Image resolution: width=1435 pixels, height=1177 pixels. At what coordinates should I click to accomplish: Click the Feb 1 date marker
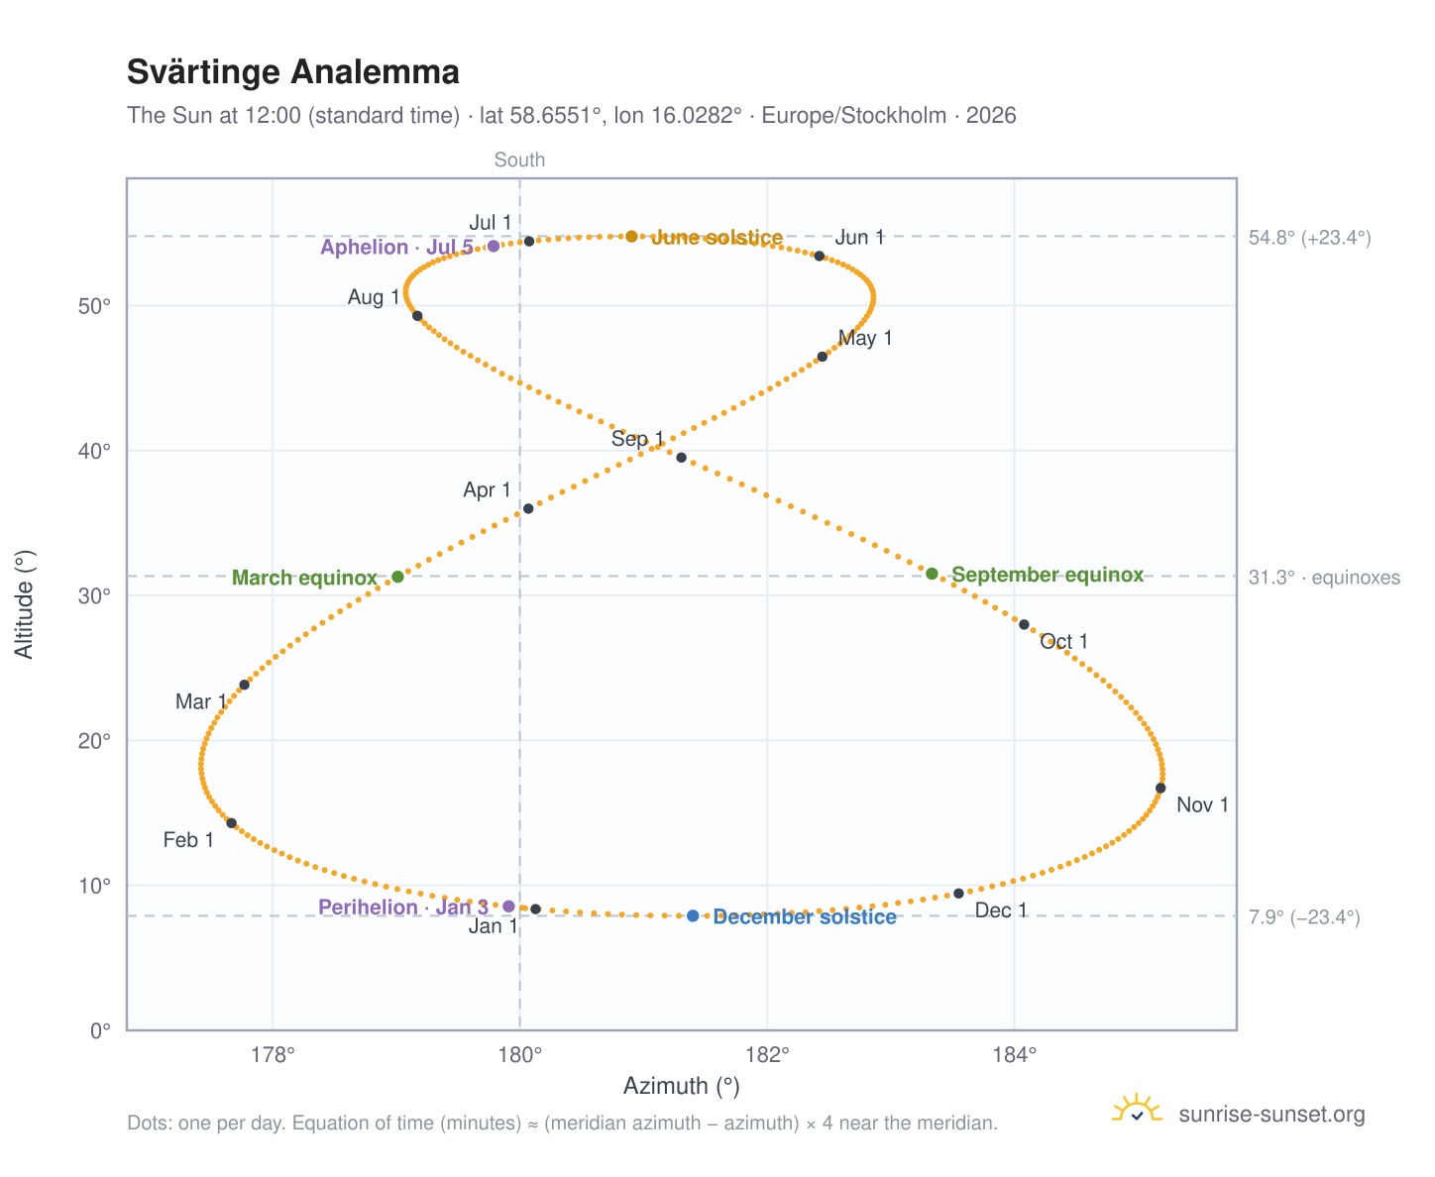point(231,823)
